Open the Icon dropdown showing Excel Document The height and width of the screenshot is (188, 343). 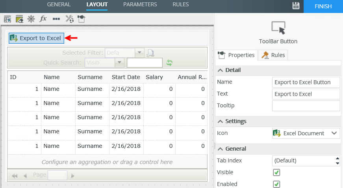pyautogui.click(x=306, y=133)
